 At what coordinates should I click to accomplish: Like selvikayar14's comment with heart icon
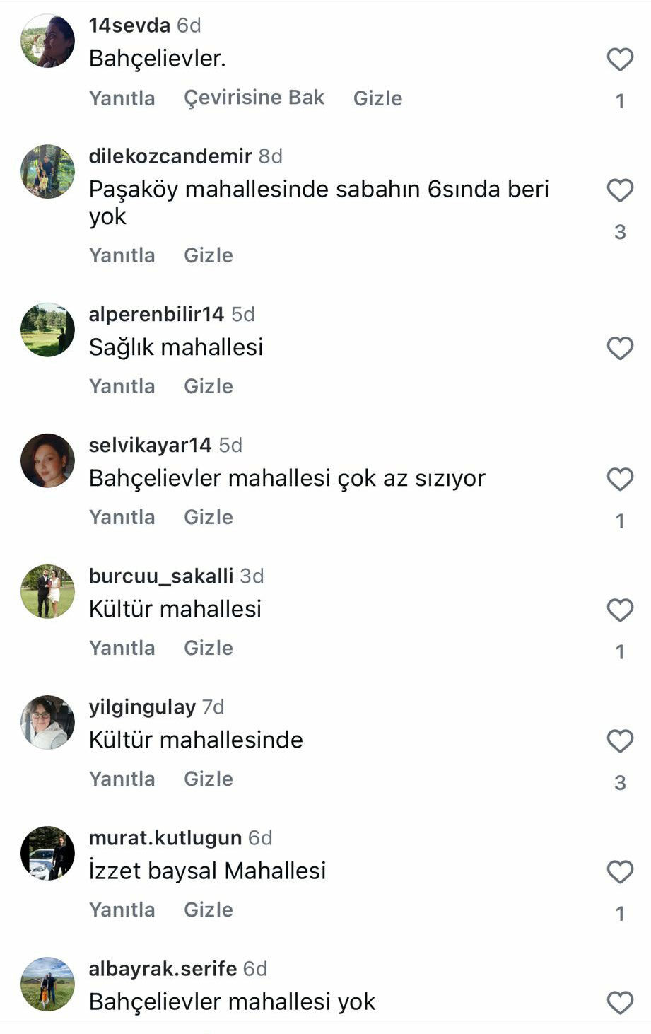click(620, 480)
